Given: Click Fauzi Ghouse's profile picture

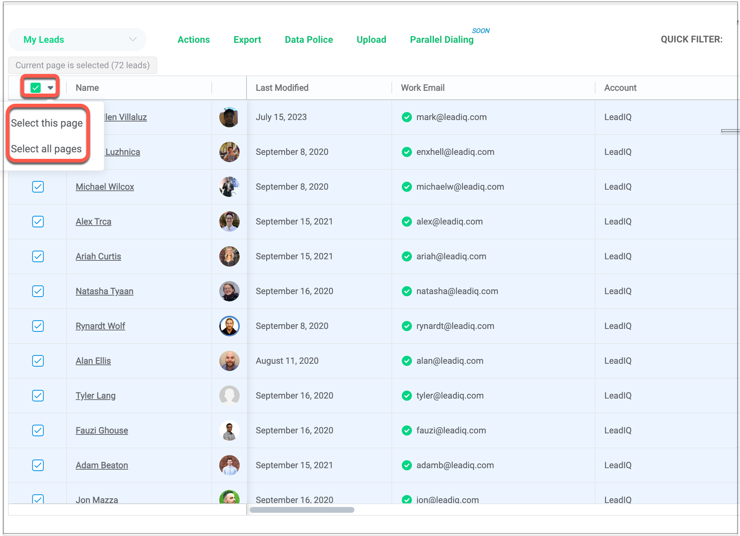Looking at the screenshot, I should (229, 430).
